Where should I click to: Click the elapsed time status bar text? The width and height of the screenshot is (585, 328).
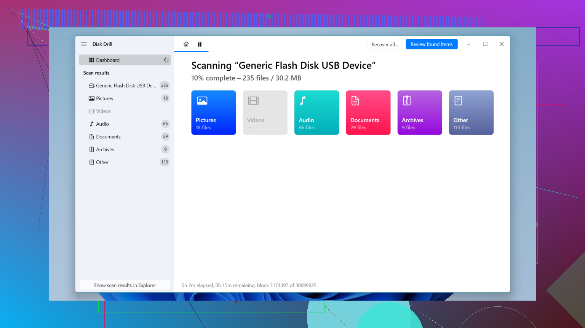pyautogui.click(x=249, y=285)
